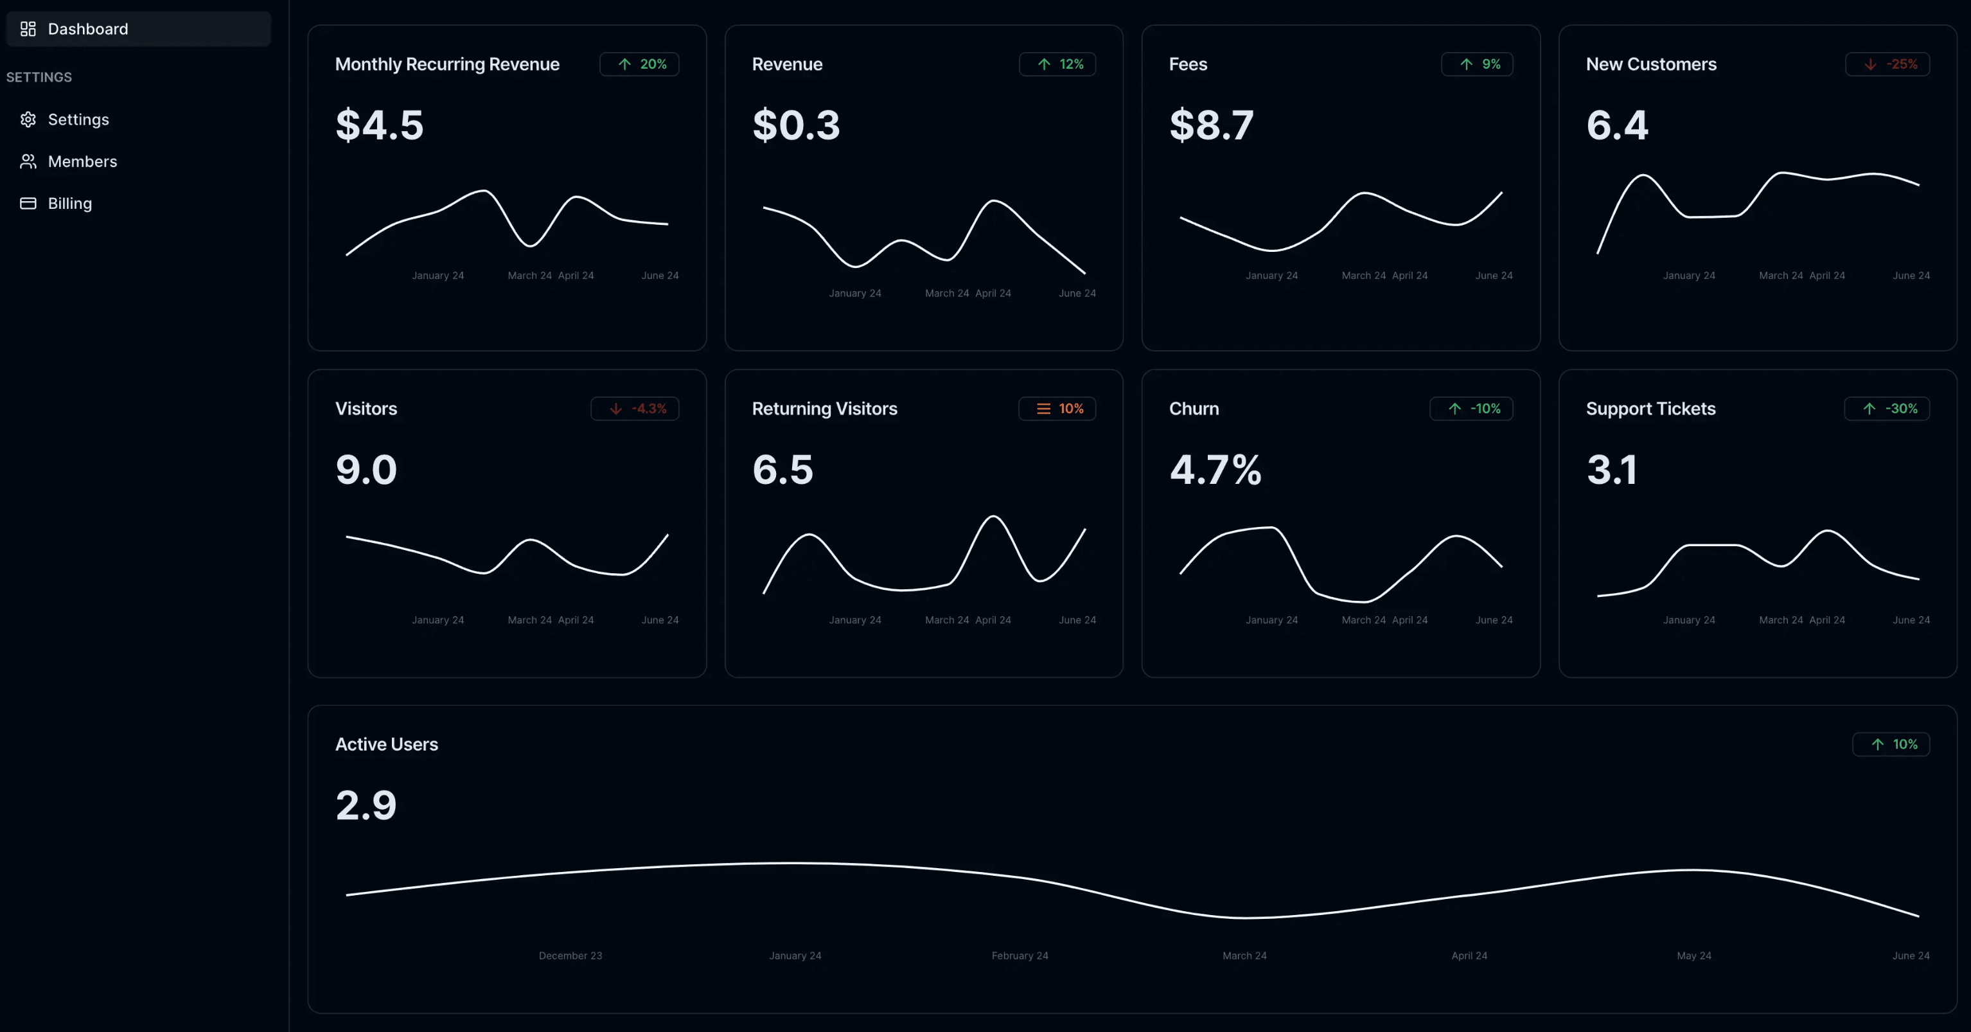Click the up arrow in Active Users badge
Image resolution: width=1971 pixels, height=1032 pixels.
coord(1878,744)
